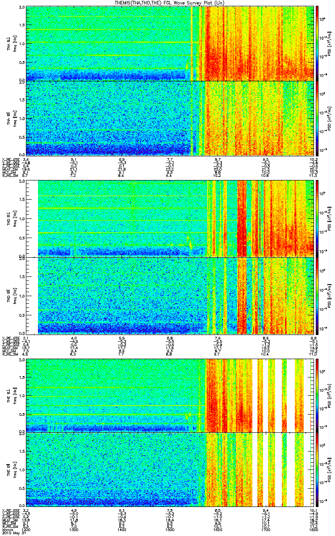335x536 pixels.
Task: Click 'X_RE_GSE' row label under the THD panels
Action: tap(10, 338)
